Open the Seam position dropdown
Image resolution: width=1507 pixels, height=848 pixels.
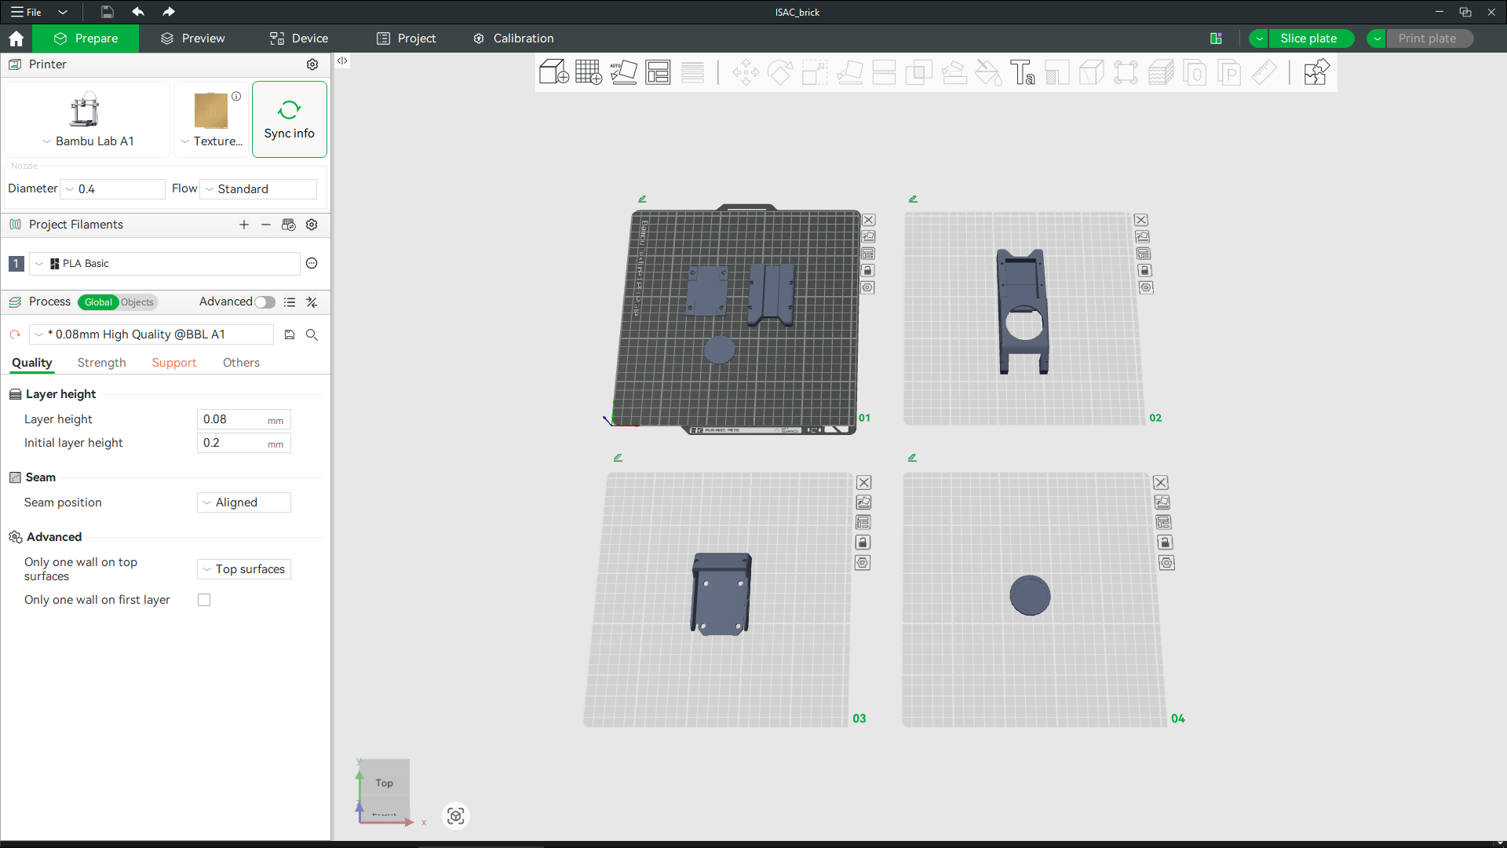click(x=244, y=503)
